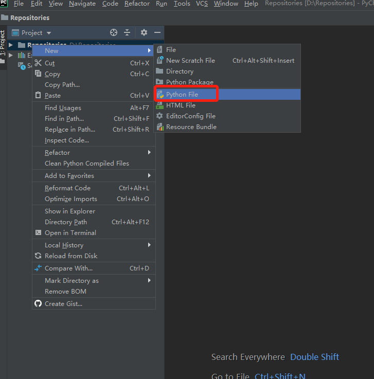The image size is (374, 379).
Task: Click Create Gist with GitHub icon
Action: 63,304
